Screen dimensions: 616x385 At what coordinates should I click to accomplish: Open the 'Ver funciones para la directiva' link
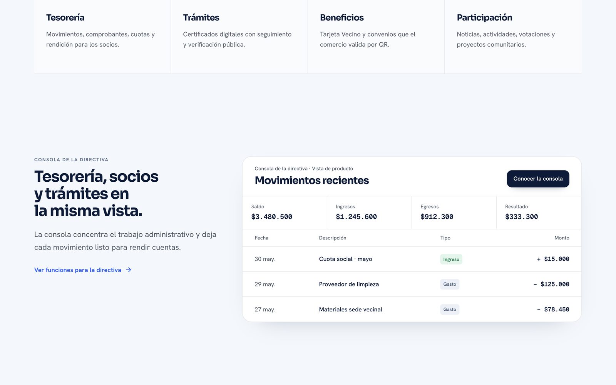coord(83,270)
